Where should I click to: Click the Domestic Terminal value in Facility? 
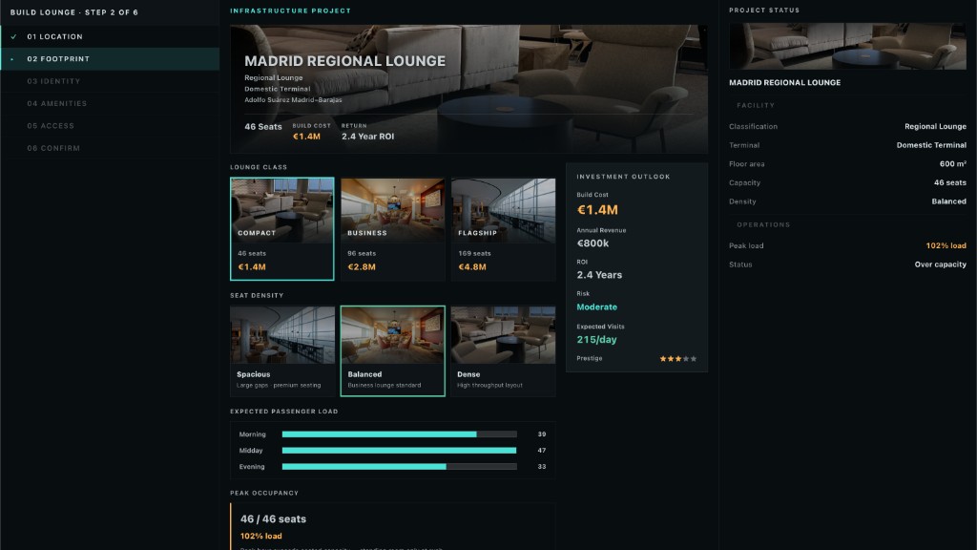pos(931,145)
